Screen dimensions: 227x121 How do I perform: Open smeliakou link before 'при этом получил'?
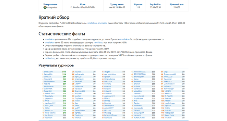[98, 42]
